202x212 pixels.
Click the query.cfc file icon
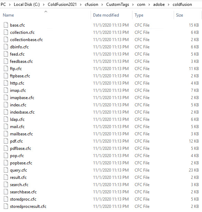coord(6,170)
